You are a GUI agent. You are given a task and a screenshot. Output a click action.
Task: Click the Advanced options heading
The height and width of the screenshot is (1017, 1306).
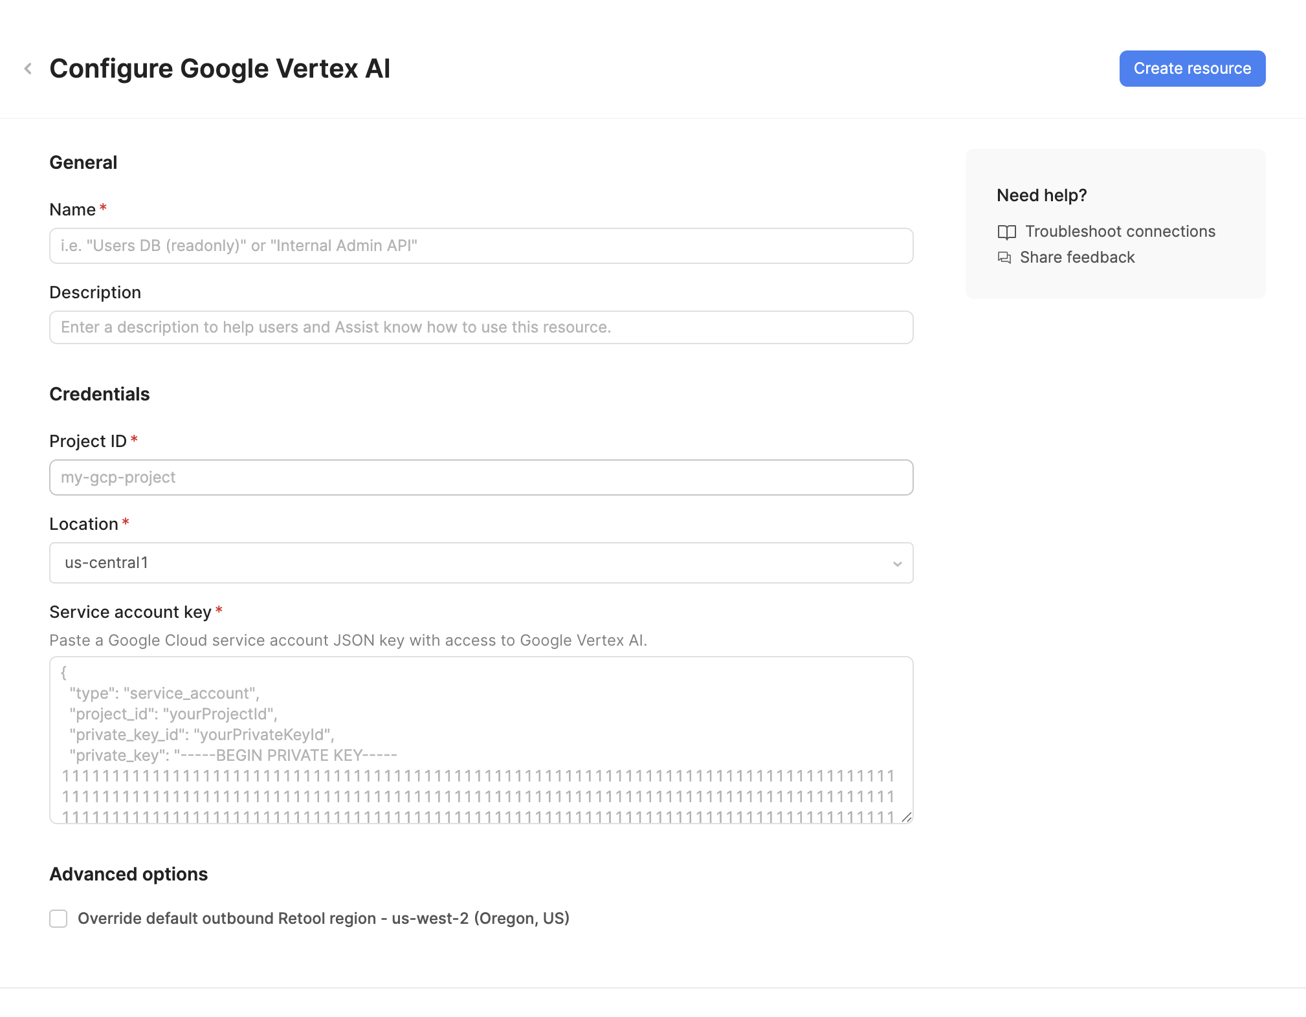coord(128,874)
